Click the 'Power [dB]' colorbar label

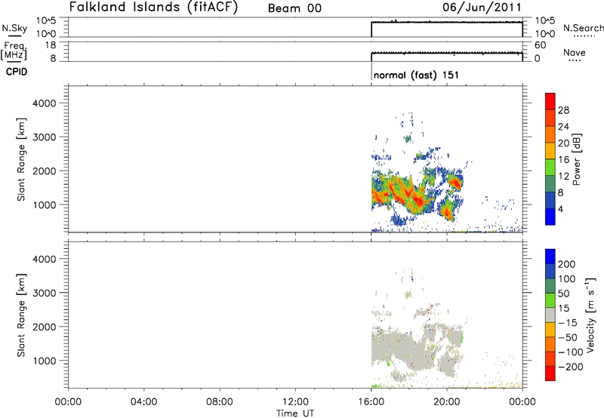(576, 159)
